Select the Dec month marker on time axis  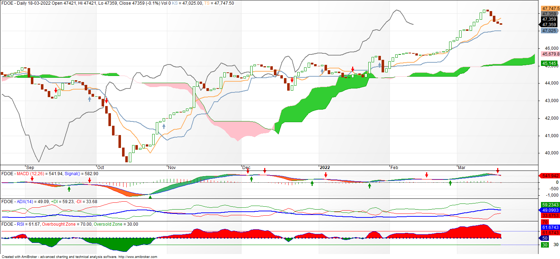pyautogui.click(x=246, y=168)
